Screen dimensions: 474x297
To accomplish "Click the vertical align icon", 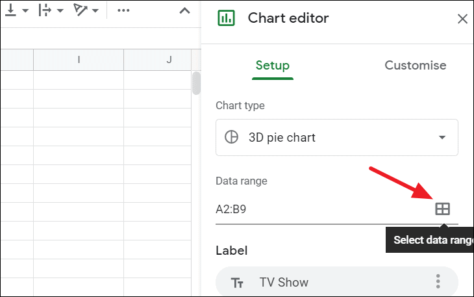I will pyautogui.click(x=12, y=11).
